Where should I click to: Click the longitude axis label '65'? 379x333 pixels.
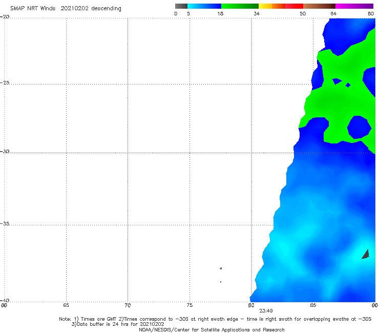66,305
